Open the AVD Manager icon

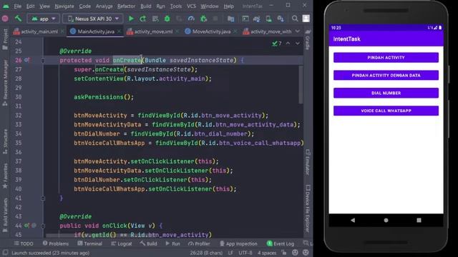(x=268, y=19)
